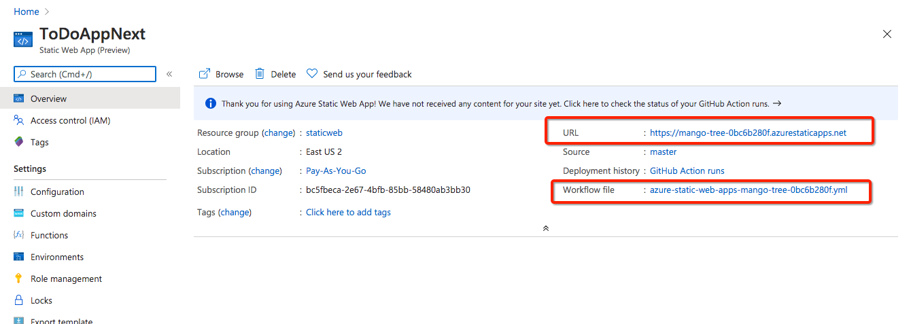Click the Browse external-link icon

(204, 74)
